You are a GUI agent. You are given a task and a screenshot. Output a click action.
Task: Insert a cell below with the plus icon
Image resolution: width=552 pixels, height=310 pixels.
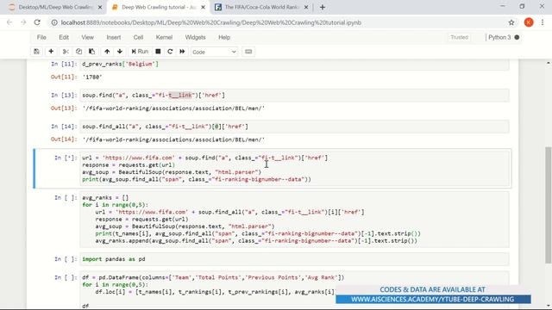51,52
